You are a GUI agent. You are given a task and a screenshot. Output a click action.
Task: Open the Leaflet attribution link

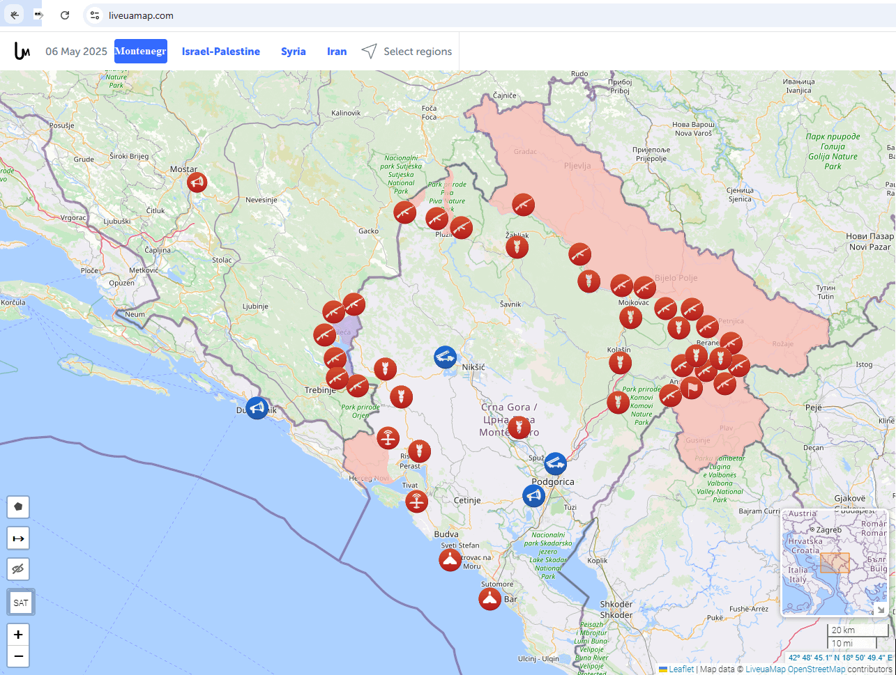pos(681,669)
